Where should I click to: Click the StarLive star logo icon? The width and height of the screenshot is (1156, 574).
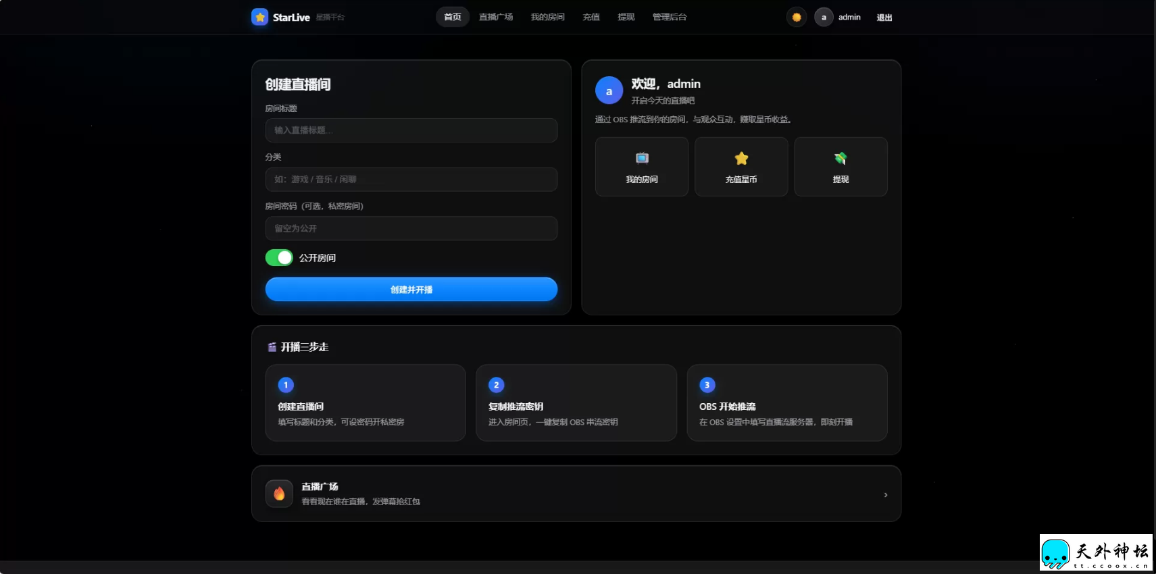259,17
